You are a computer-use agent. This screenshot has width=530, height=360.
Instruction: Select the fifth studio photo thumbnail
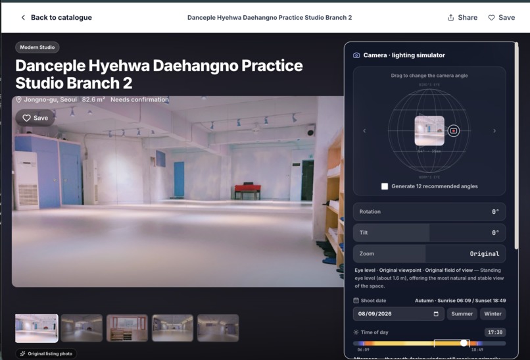click(218, 328)
